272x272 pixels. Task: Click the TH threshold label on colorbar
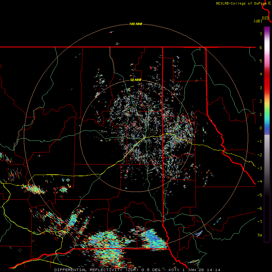(260, 235)
